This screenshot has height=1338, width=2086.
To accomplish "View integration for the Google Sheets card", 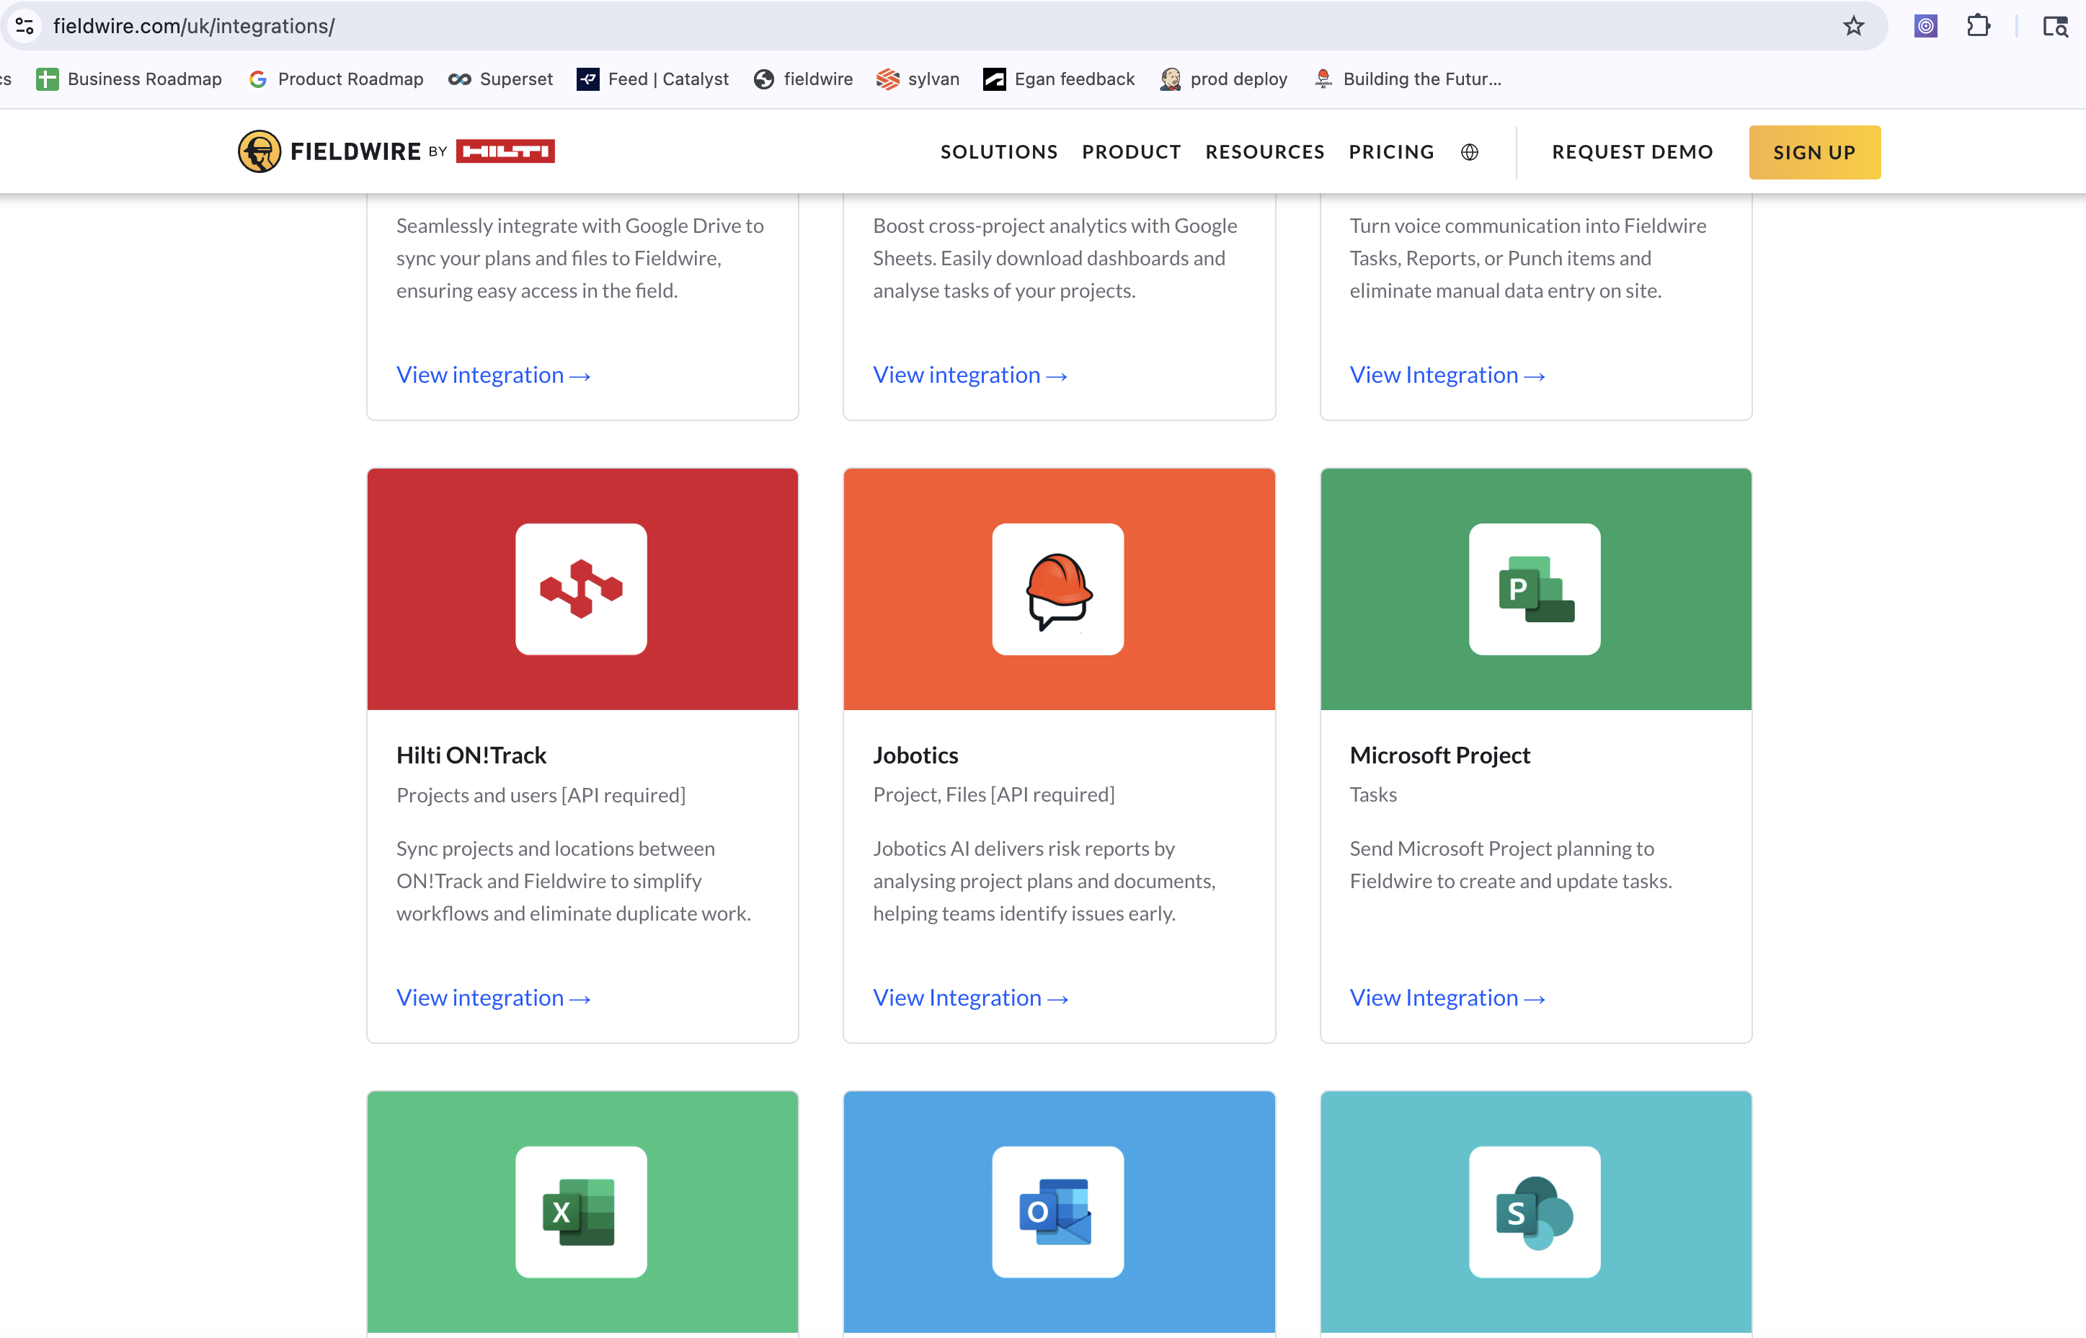I will pos(970,374).
